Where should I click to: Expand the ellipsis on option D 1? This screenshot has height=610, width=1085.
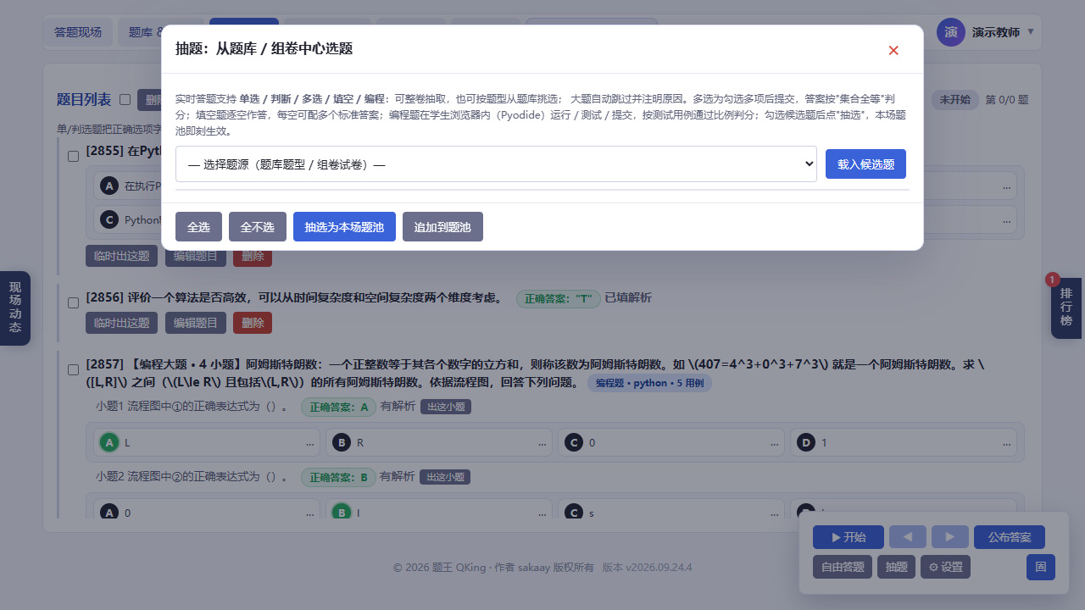click(1007, 443)
